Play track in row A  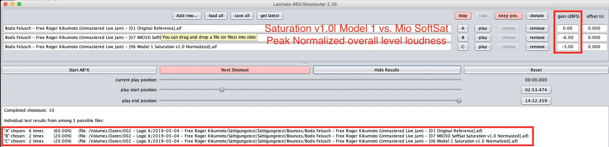(x=482, y=28)
